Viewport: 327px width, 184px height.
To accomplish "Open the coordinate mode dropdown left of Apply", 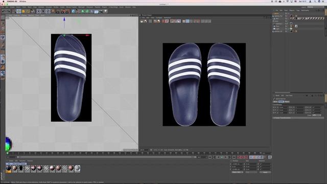I will [237, 172].
